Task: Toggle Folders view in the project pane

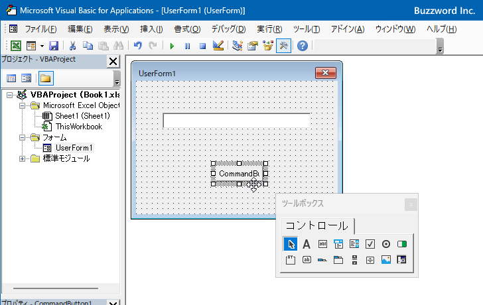Action: (46, 78)
